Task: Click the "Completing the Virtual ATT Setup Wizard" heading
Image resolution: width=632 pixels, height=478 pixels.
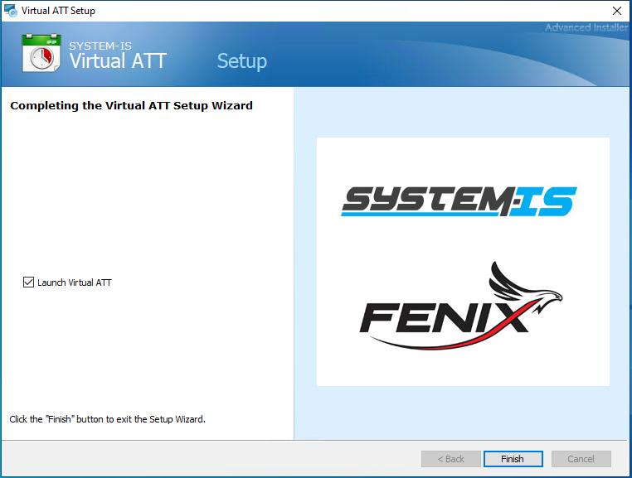Action: click(131, 105)
